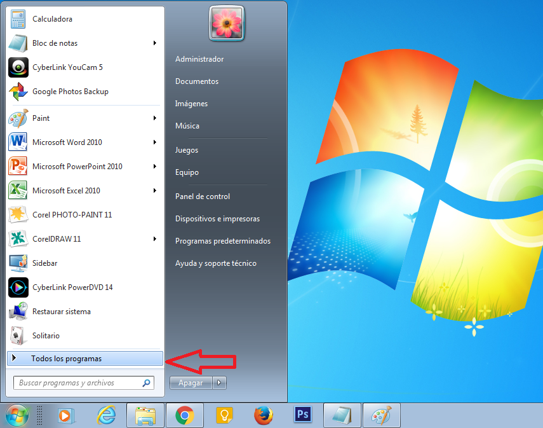Viewport: 543px width, 428px height.
Task: Open Google Photos Backup pinwheel icon
Action: click(18, 92)
